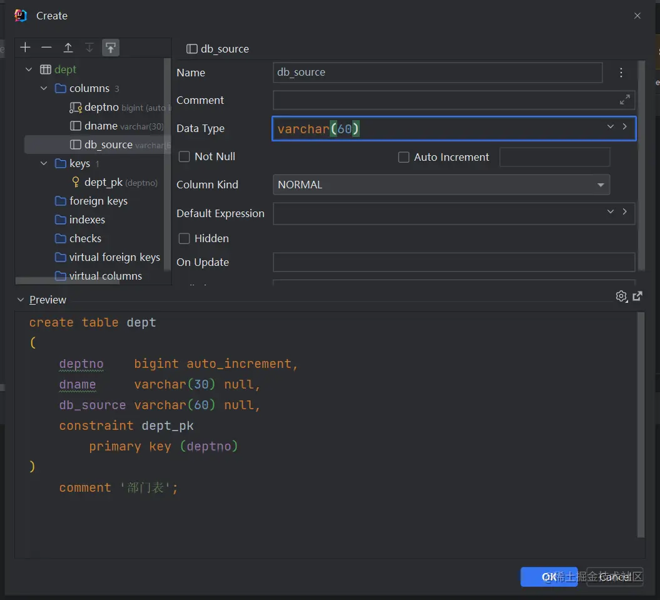Open the Default Expression dropdown chevron
This screenshot has width=660, height=600.
point(611,212)
